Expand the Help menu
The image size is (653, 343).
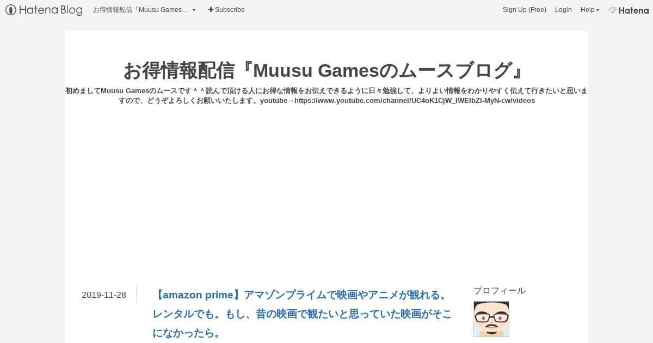point(589,10)
